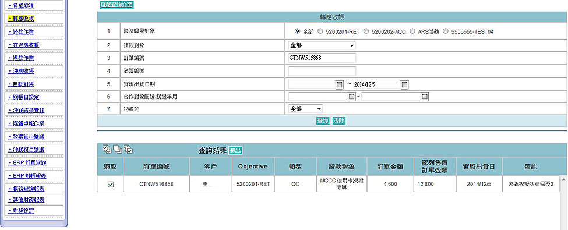Click the 查詢 search button
This screenshot has width=568, height=230.
(x=323, y=121)
